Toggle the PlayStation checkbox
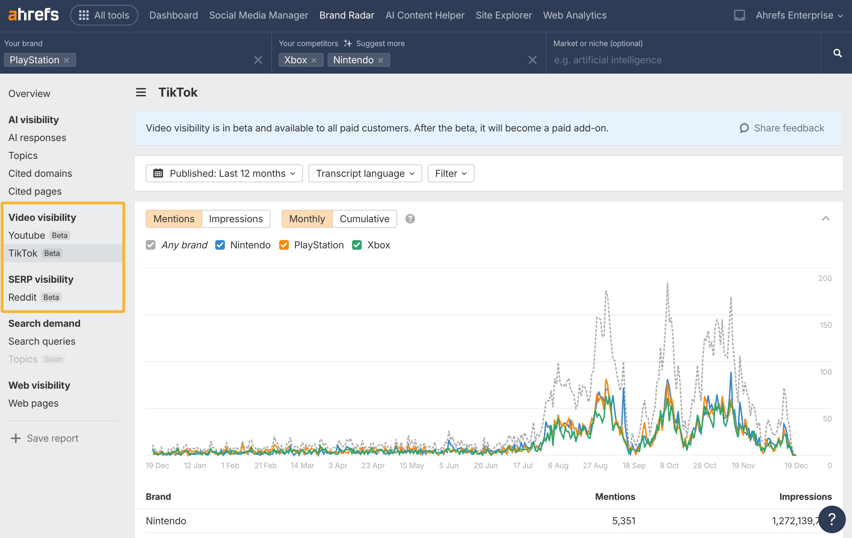Viewport: 852px width, 538px height. (x=284, y=245)
